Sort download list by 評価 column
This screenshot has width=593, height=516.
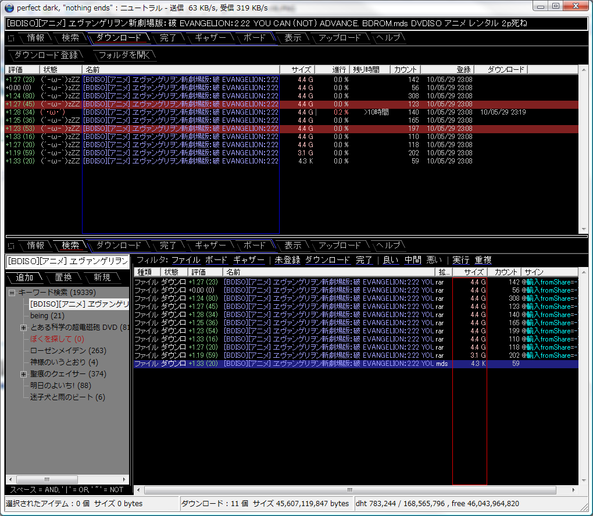click(22, 70)
